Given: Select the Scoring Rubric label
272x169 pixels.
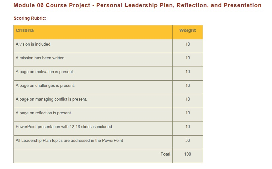Looking at the screenshot, I should pyautogui.click(x=30, y=18).
